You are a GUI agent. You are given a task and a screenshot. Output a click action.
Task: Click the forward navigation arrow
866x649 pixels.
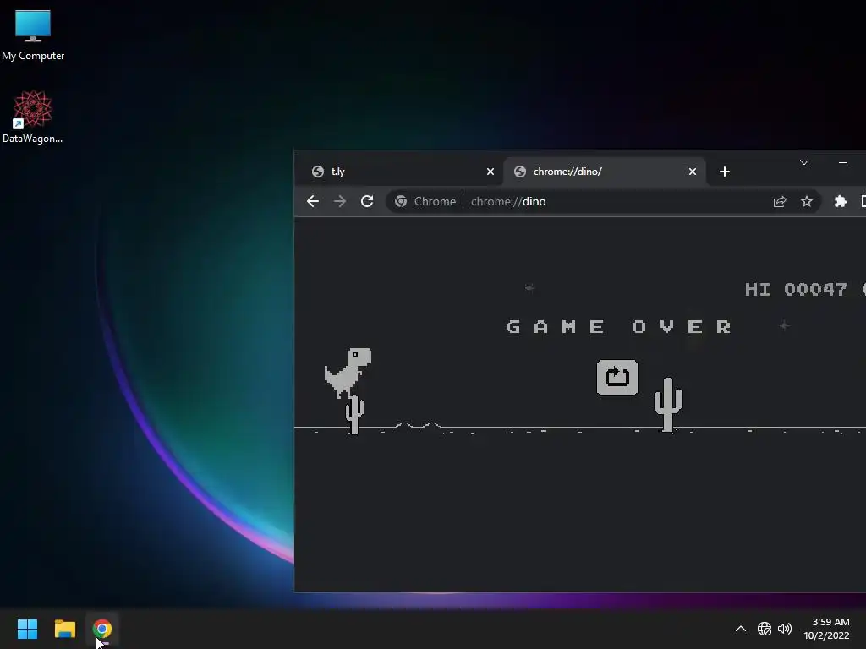tap(340, 201)
